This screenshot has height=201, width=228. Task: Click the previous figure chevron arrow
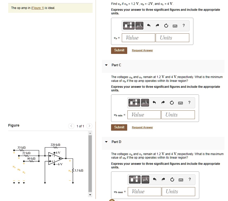pos(71,126)
